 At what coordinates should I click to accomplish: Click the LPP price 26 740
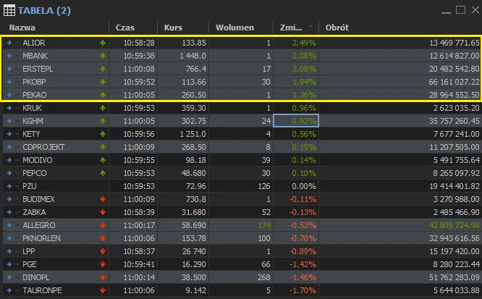[x=194, y=251]
